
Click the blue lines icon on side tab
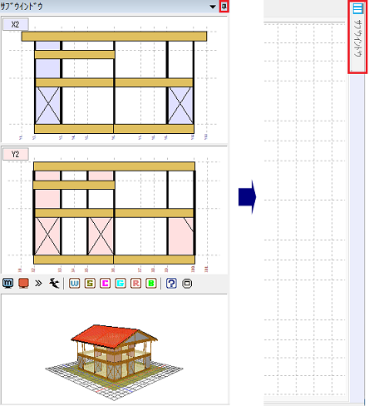click(357, 8)
